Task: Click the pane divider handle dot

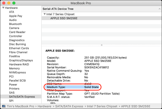Action: pyautogui.click(x=102, y=45)
